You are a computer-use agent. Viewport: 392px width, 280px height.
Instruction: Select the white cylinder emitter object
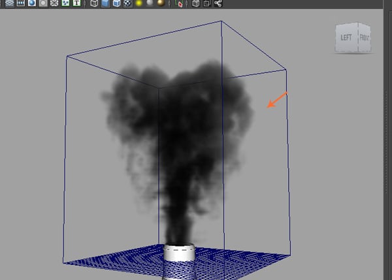tap(179, 253)
